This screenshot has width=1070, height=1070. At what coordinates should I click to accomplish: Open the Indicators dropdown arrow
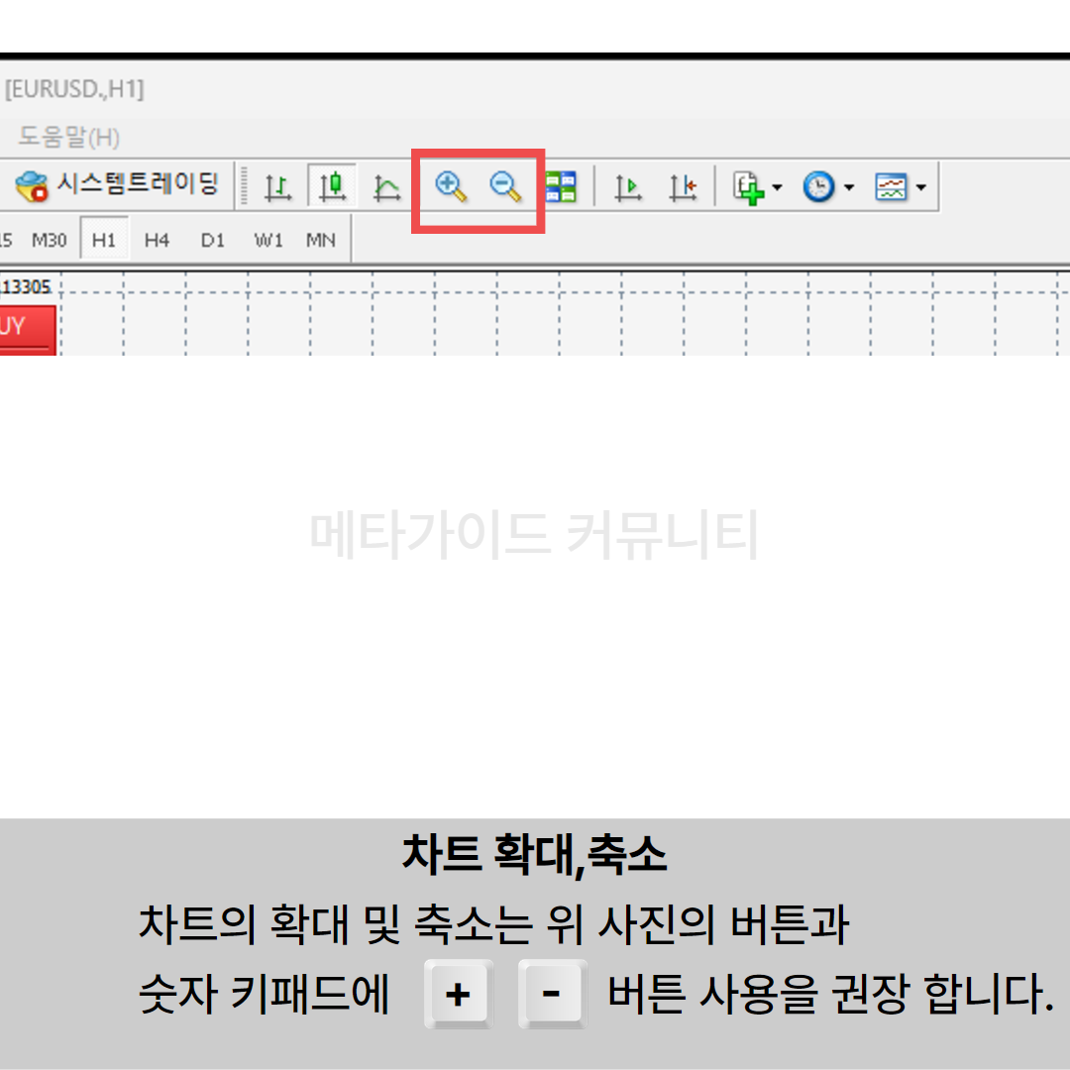coord(777,187)
